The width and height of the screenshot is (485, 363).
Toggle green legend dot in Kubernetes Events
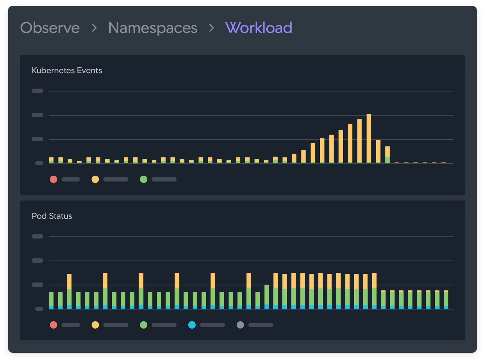[144, 179]
